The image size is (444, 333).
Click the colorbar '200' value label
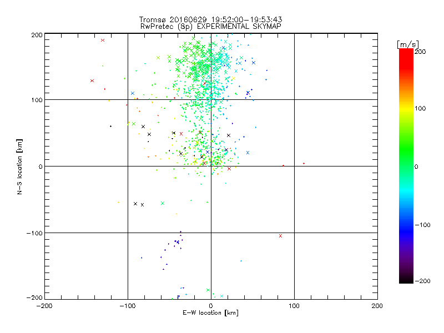tap(420, 52)
